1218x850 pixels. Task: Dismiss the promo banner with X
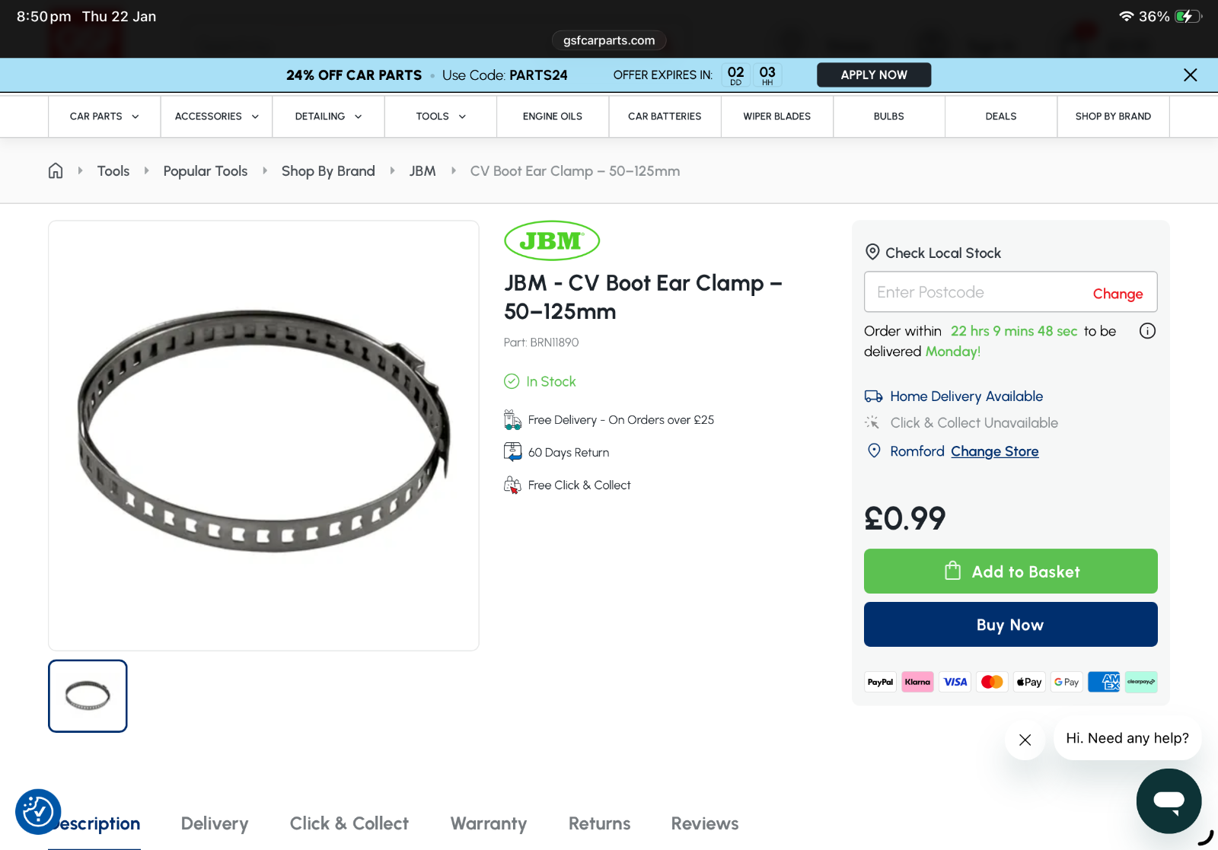(x=1190, y=75)
